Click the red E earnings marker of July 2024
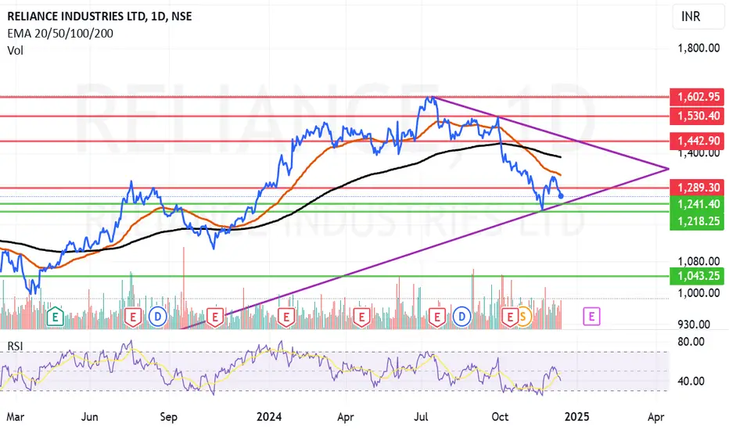 click(436, 317)
